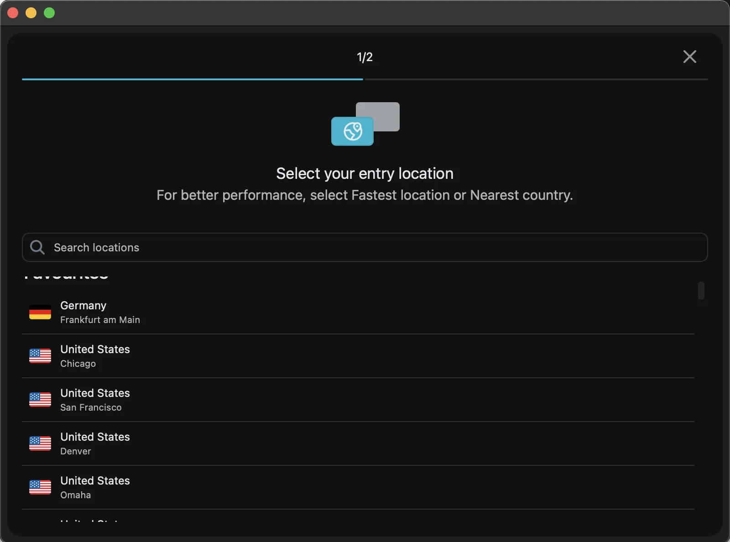Viewport: 730px width, 542px height.
Task: Select Germany Frankfurt am Main location
Action: [x=100, y=313]
